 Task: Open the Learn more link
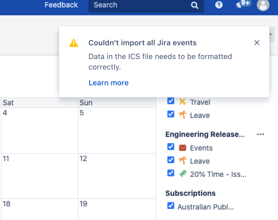(x=109, y=83)
